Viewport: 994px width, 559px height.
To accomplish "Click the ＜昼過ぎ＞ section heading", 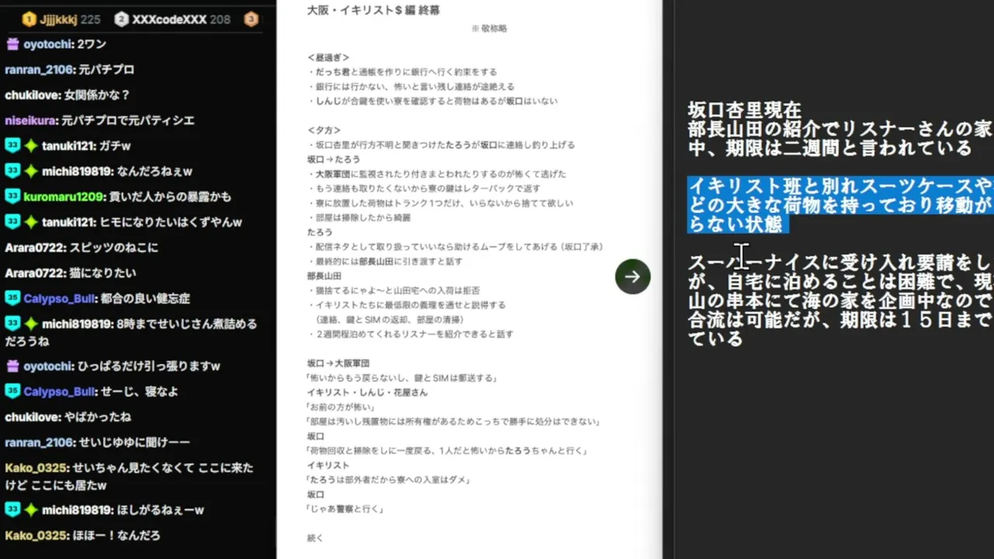I will (328, 57).
